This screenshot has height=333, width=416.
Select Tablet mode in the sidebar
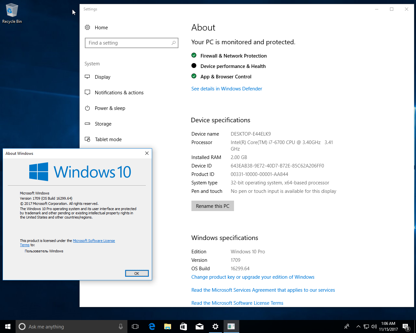click(108, 140)
